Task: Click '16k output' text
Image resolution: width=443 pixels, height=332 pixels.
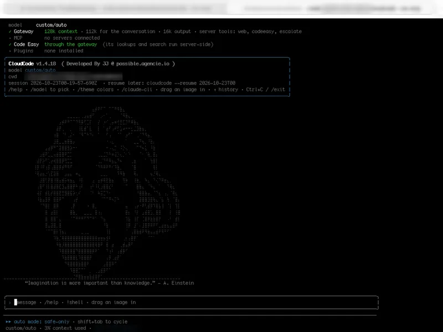Action: tap(177, 32)
